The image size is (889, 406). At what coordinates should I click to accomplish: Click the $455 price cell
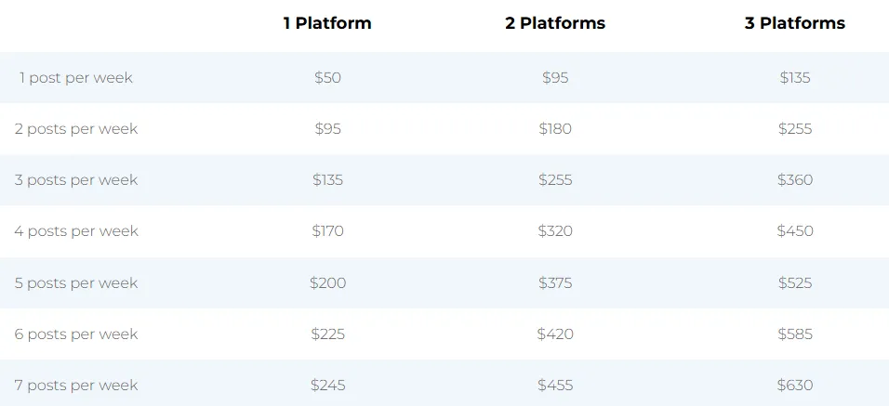[x=555, y=385]
